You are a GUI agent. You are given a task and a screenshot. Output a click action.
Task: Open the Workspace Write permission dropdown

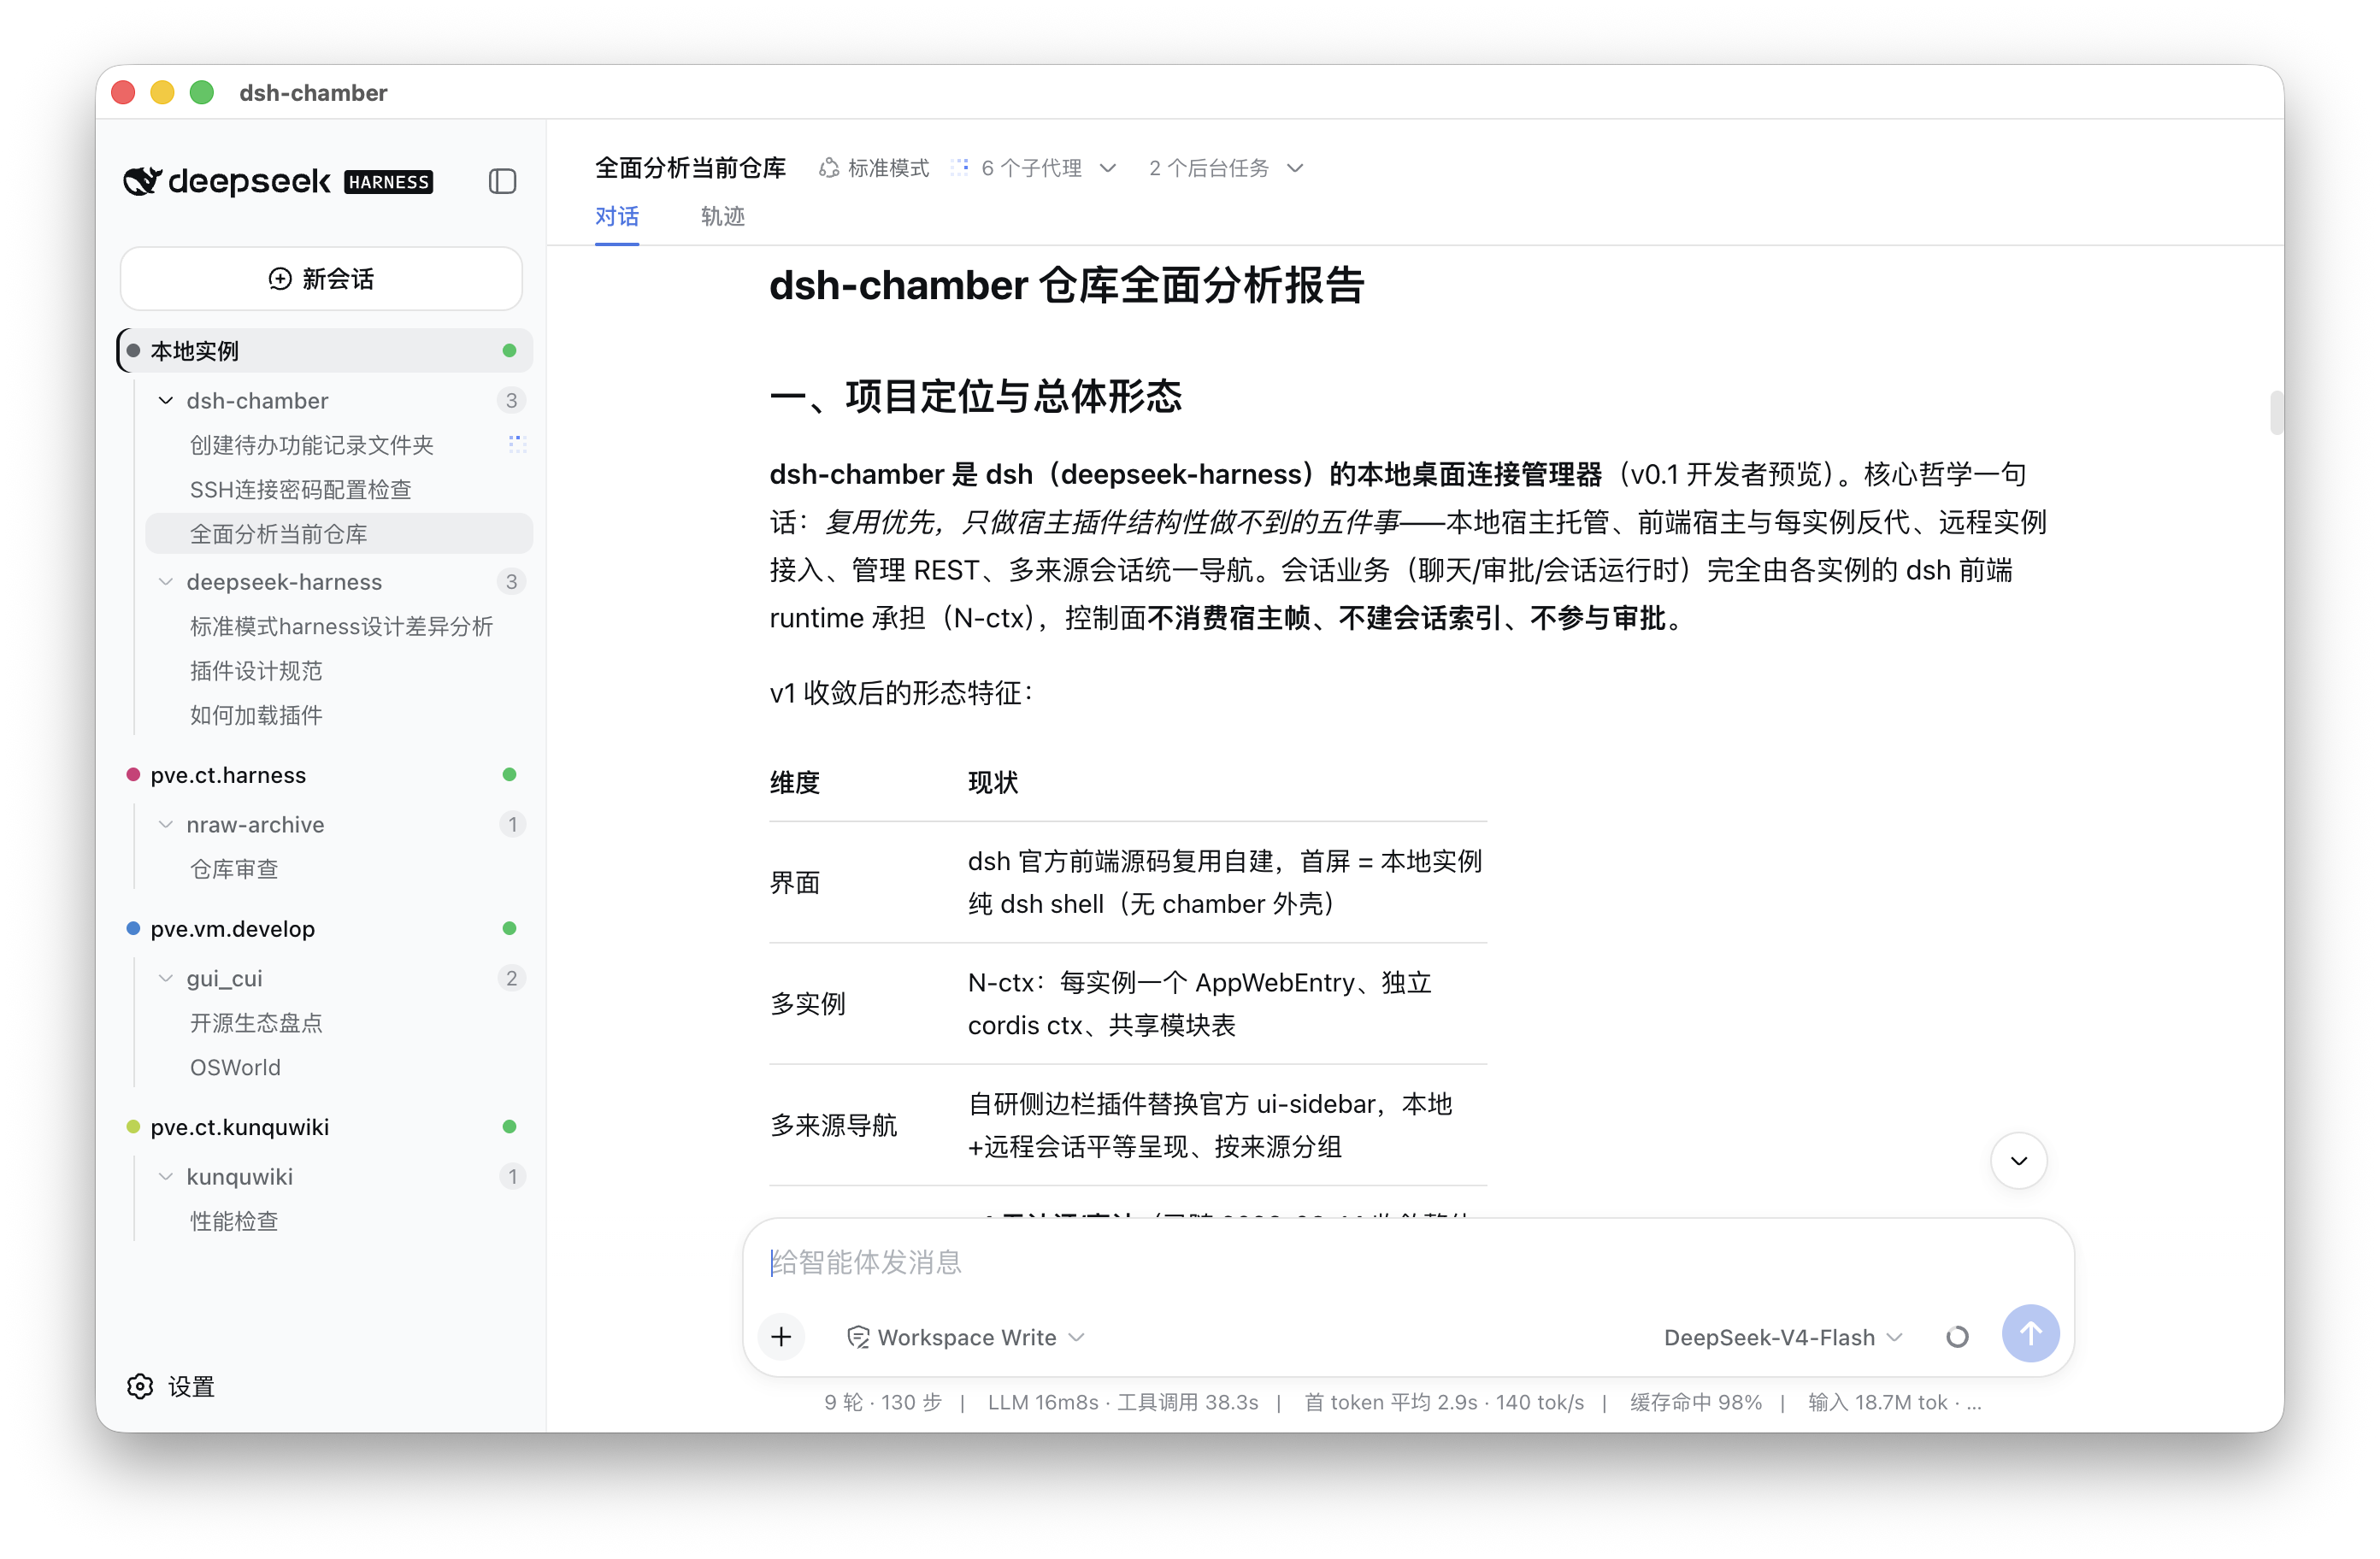965,1337
